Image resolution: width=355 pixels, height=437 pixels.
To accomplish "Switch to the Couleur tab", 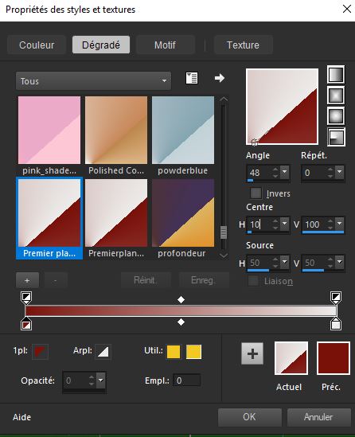I will 37,45.
